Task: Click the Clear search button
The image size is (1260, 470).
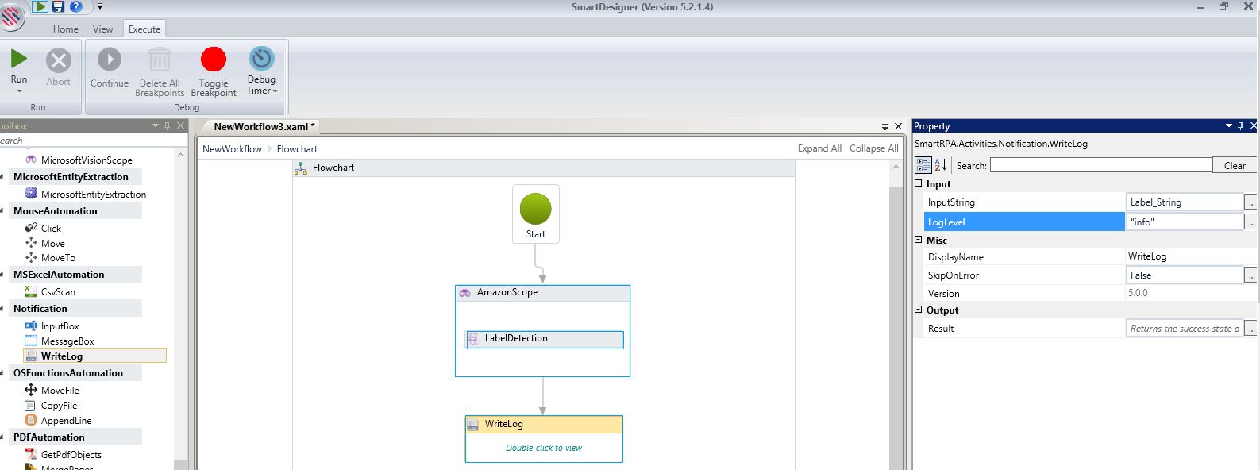Action: click(x=1235, y=165)
